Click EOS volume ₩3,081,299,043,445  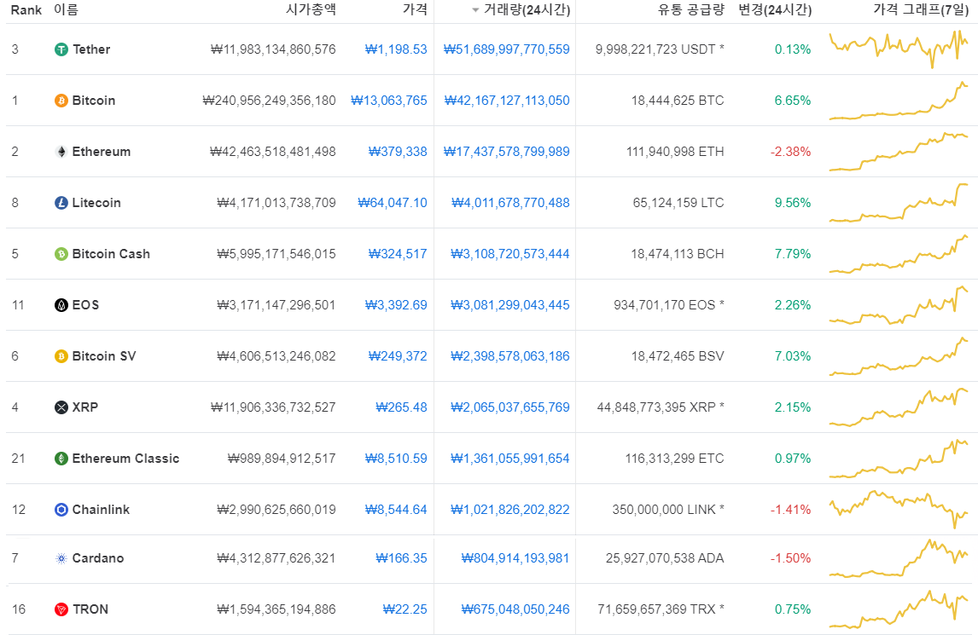[510, 305]
